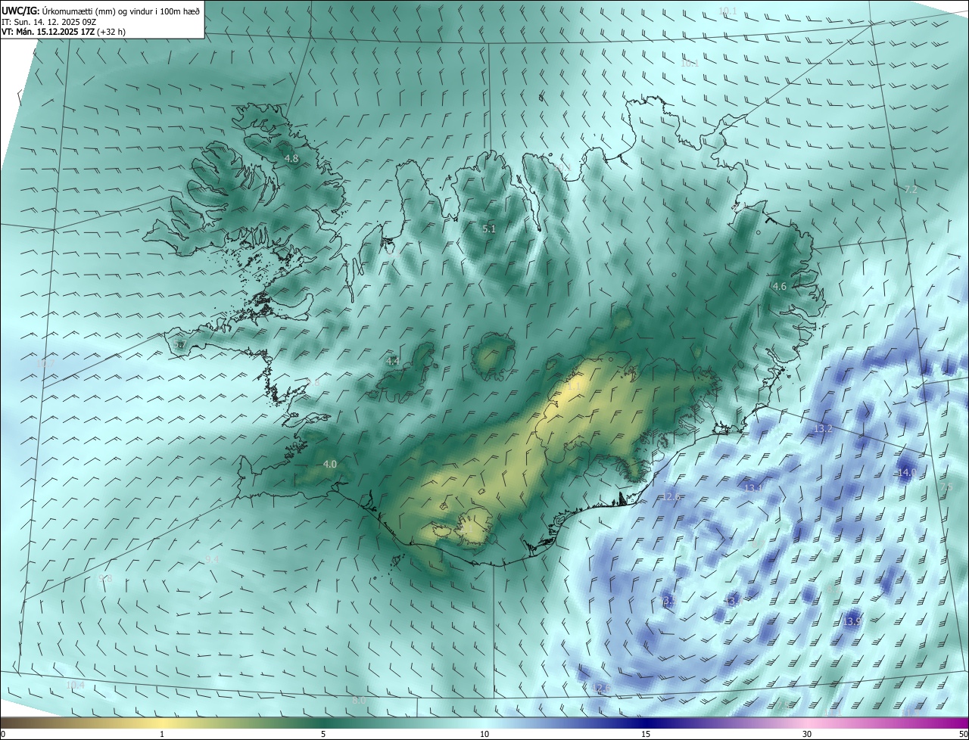
Task: Click the 9.8 value in the southwest sea
Action: [x=104, y=579]
